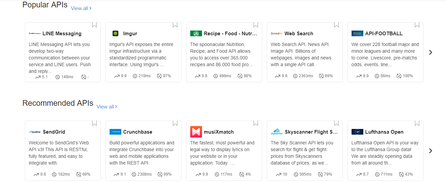Open the Web Search API title
The image size is (446, 182).
[299, 34]
